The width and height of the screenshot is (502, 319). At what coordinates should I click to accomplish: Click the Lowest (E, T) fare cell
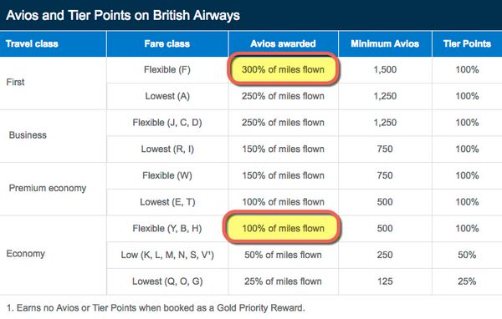point(167,202)
